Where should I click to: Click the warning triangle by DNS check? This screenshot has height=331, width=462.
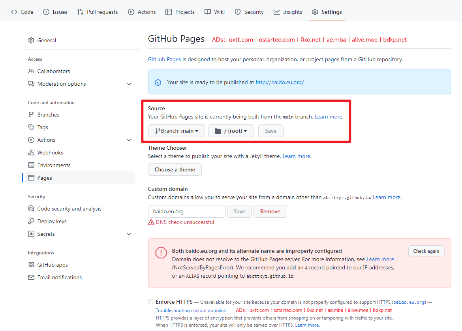click(151, 222)
